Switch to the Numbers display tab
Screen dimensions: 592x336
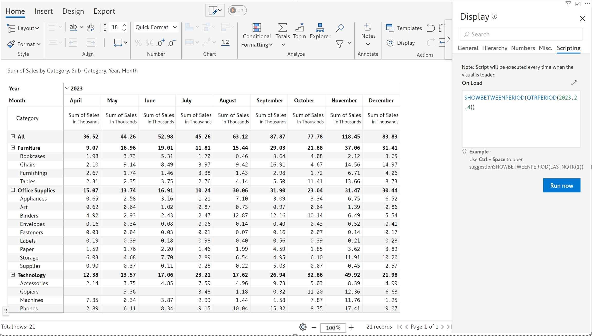tap(523, 48)
